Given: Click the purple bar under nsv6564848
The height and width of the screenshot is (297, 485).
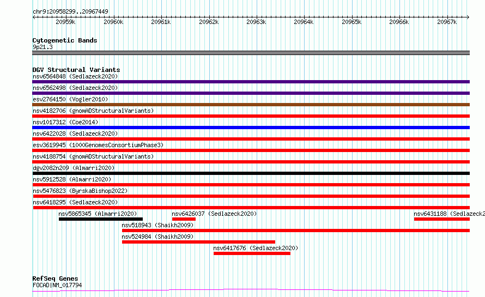Looking at the screenshot, I should point(251,82).
